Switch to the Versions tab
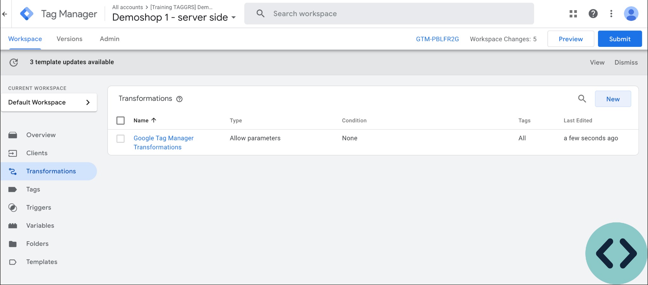 [69, 39]
